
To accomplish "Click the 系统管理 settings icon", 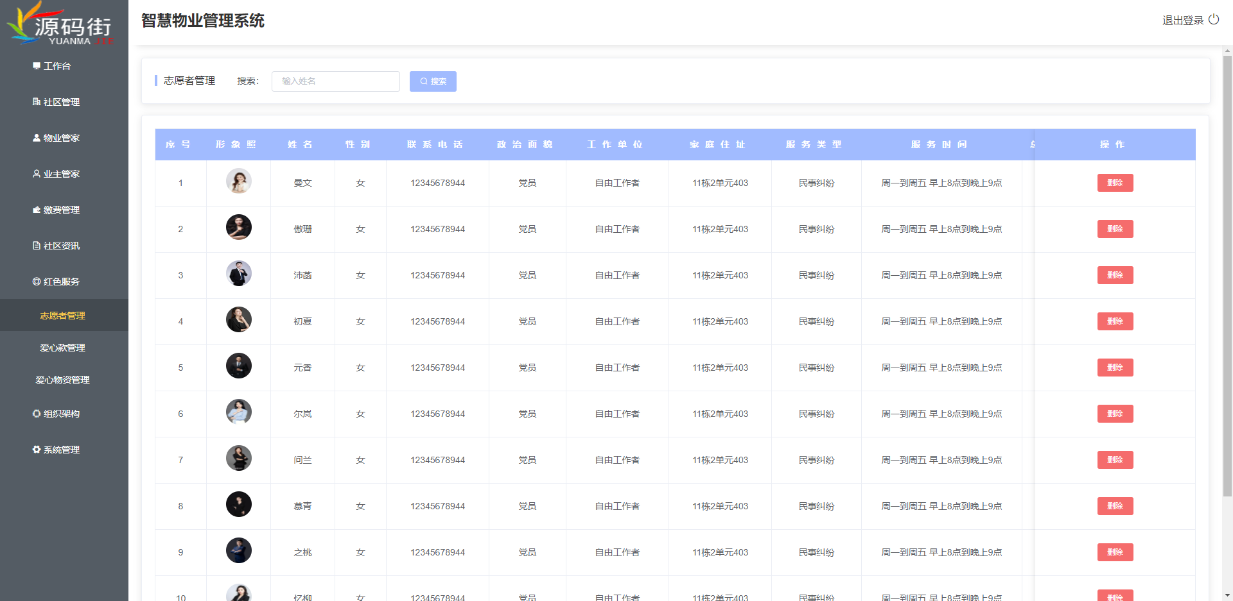I will point(37,450).
